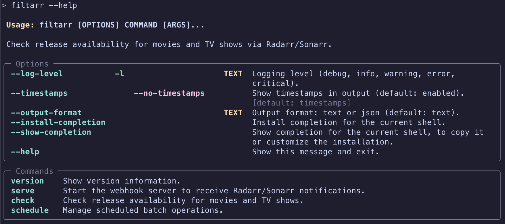The image size is (505, 224).
Task: Click the 'check' command
Action: [23, 200]
